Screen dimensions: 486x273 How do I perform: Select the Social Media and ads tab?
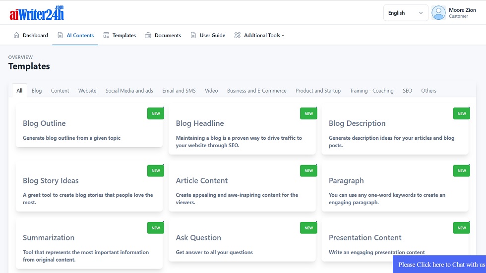129,91
